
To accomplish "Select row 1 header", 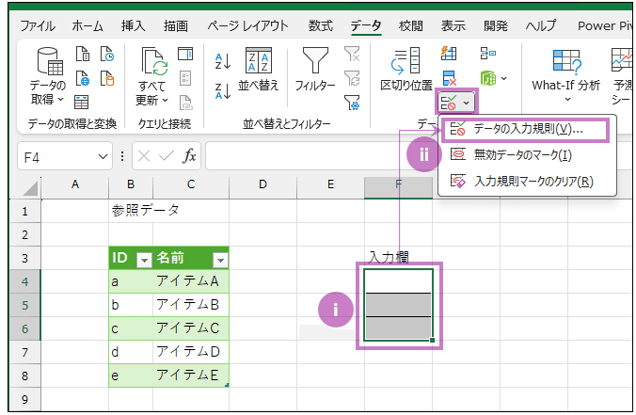I will pos(24,211).
